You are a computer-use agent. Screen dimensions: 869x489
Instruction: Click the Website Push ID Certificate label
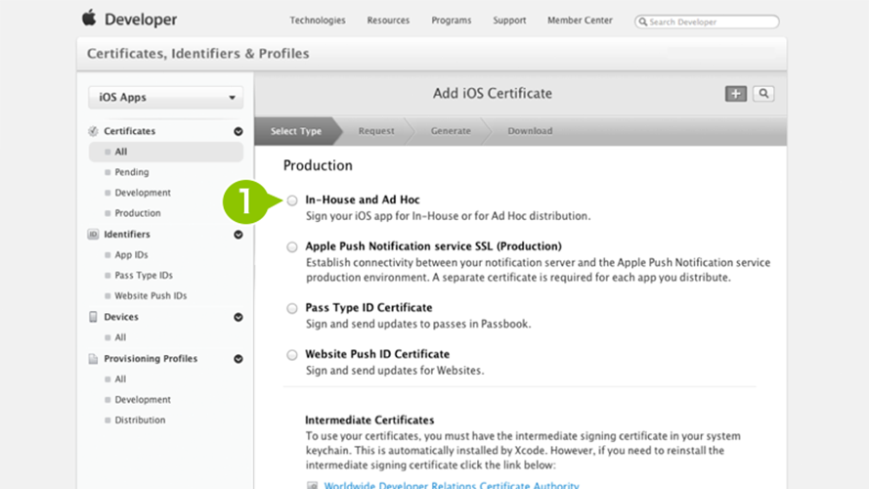377,354
